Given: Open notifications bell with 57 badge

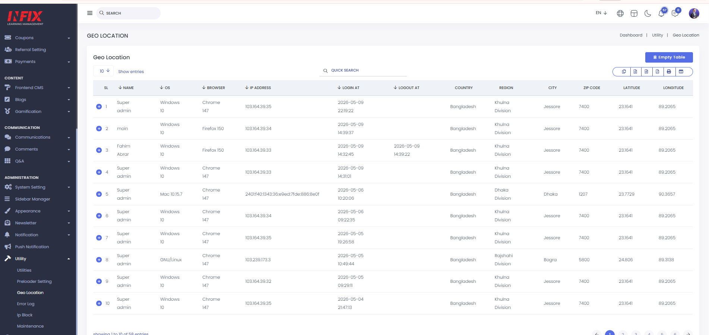Looking at the screenshot, I should click(x=662, y=13).
